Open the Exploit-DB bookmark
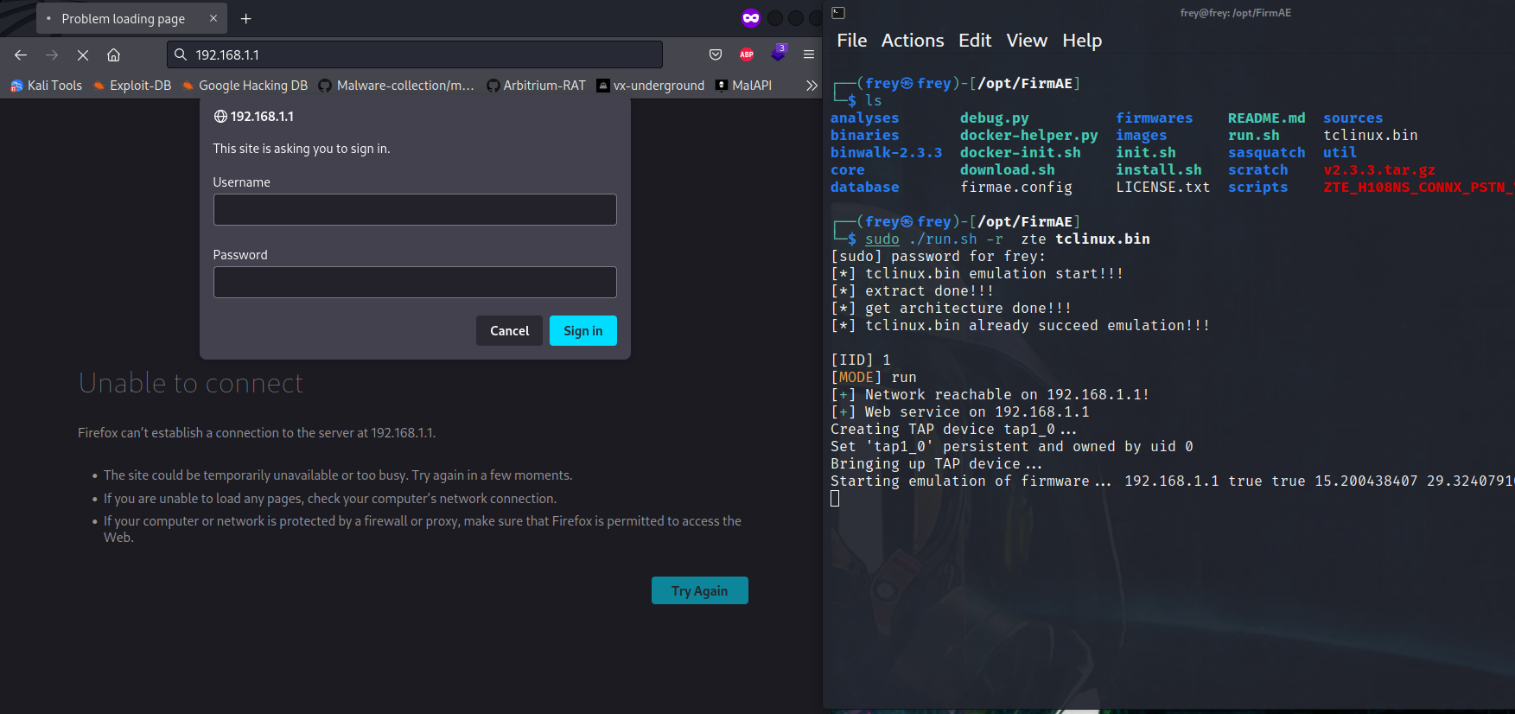 [x=132, y=86]
